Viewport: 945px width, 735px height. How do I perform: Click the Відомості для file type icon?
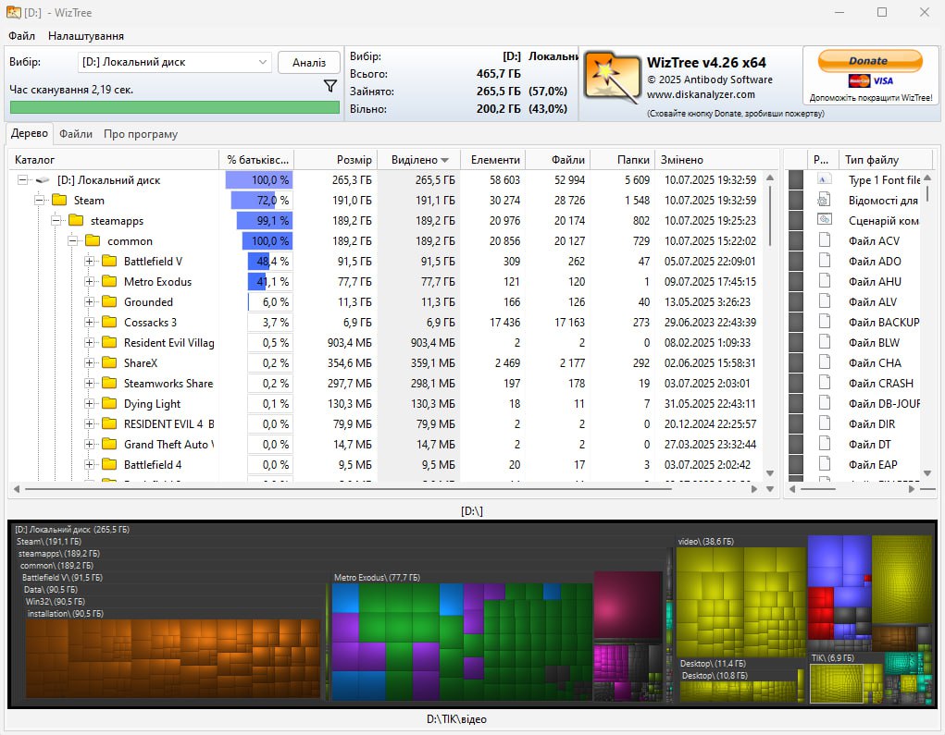pos(824,200)
